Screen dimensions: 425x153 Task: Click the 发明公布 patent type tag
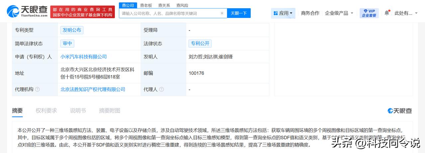(72, 30)
